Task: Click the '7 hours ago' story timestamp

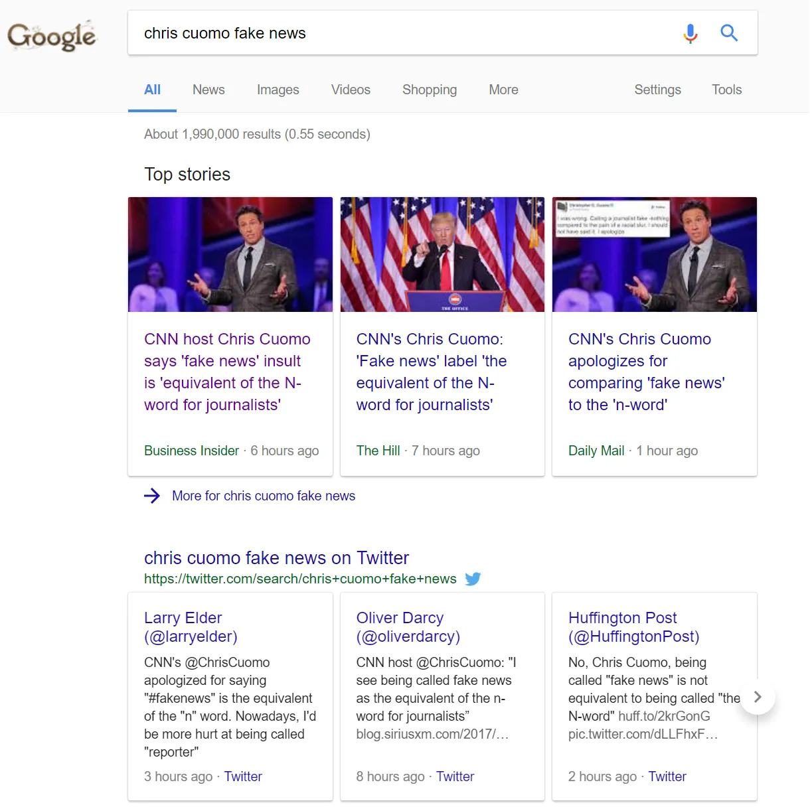Action: point(445,451)
